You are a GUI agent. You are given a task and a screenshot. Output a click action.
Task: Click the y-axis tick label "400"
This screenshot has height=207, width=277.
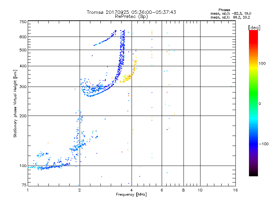23,66
